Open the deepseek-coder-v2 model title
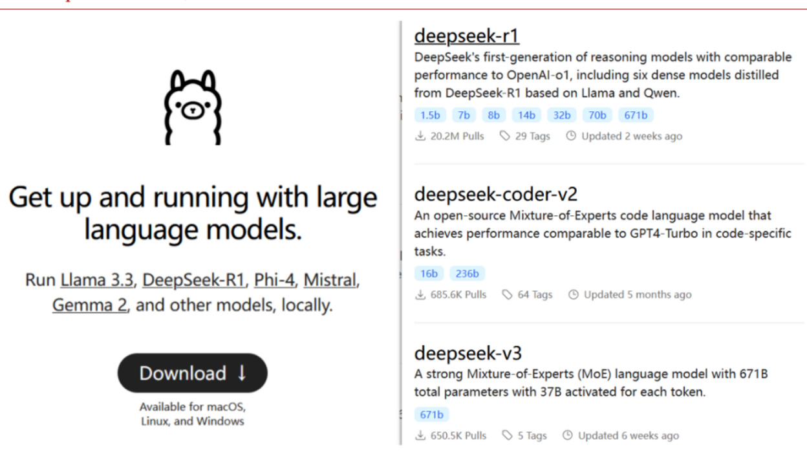This screenshot has width=807, height=454. tap(486, 194)
